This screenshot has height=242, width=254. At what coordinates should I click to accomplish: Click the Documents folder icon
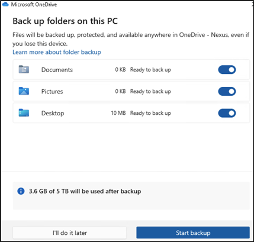[x=24, y=69]
